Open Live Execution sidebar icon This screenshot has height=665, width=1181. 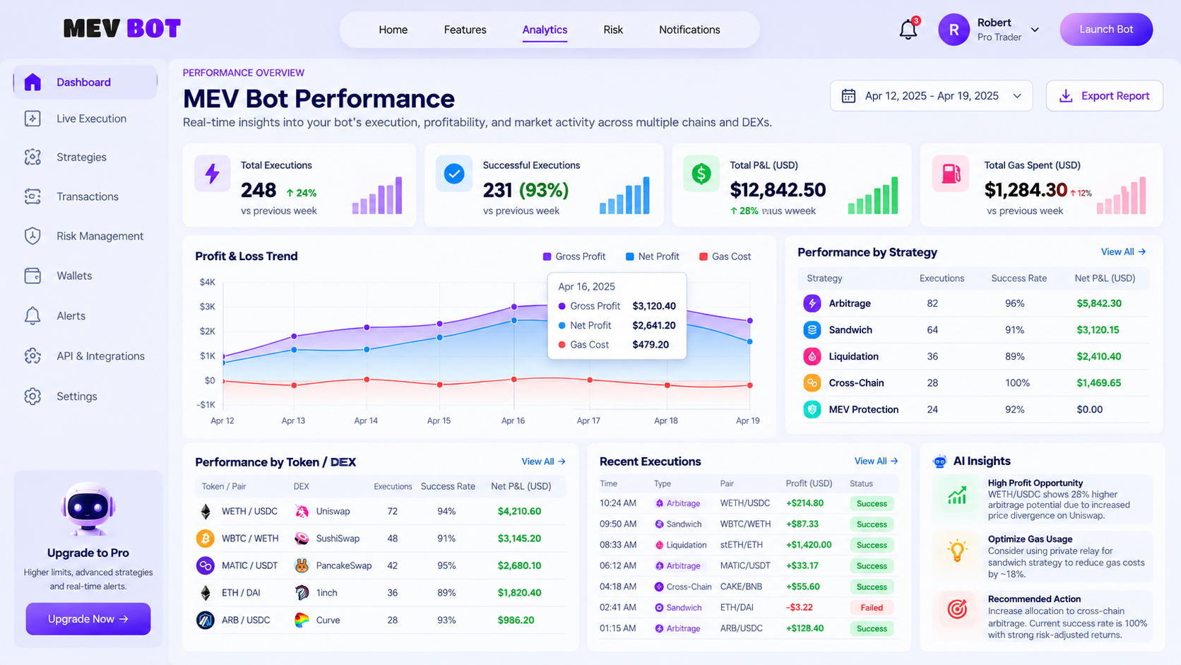pos(32,119)
